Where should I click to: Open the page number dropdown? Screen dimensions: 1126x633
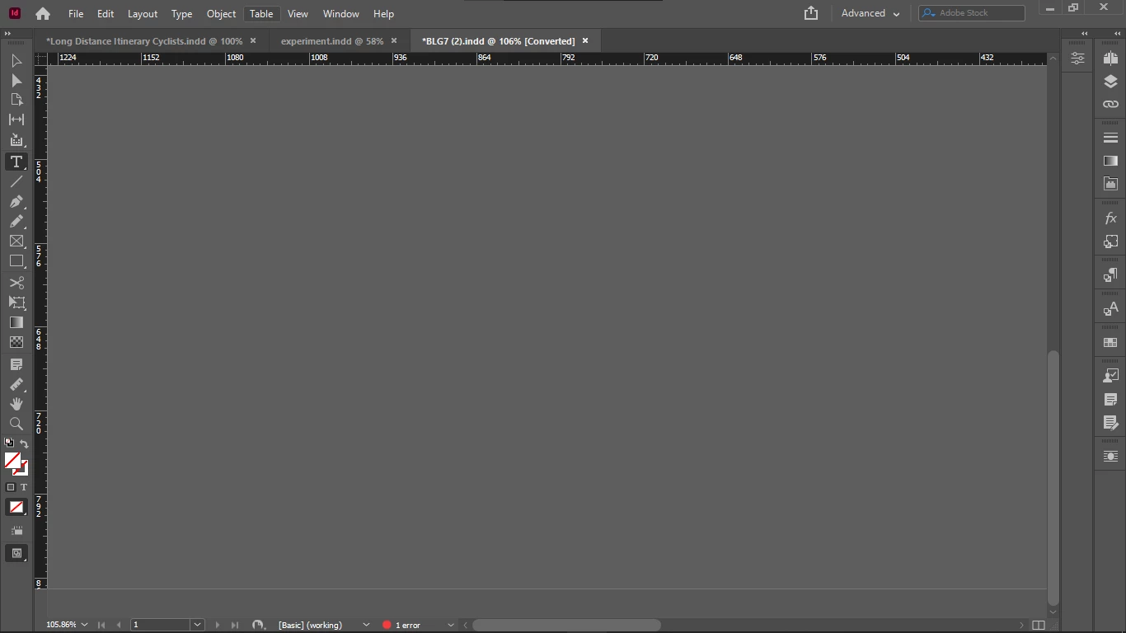197,625
